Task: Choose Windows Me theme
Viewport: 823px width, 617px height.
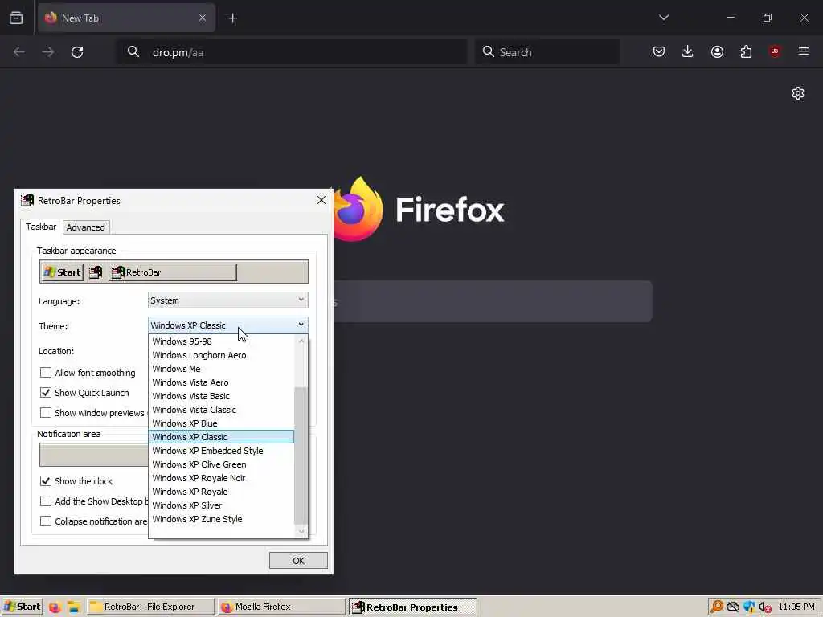Action: tap(222, 369)
